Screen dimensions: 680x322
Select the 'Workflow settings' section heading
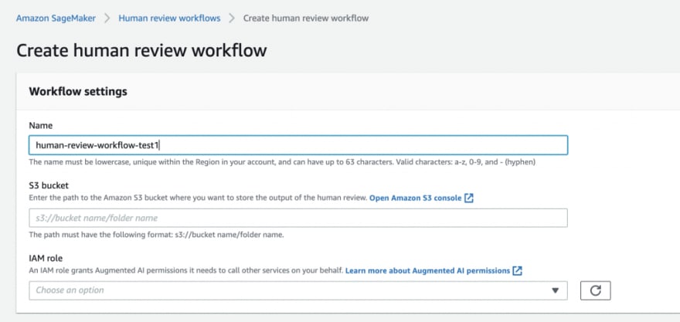click(x=78, y=92)
